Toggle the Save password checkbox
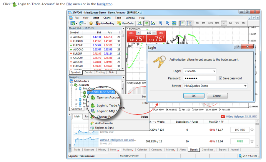 [220, 78]
